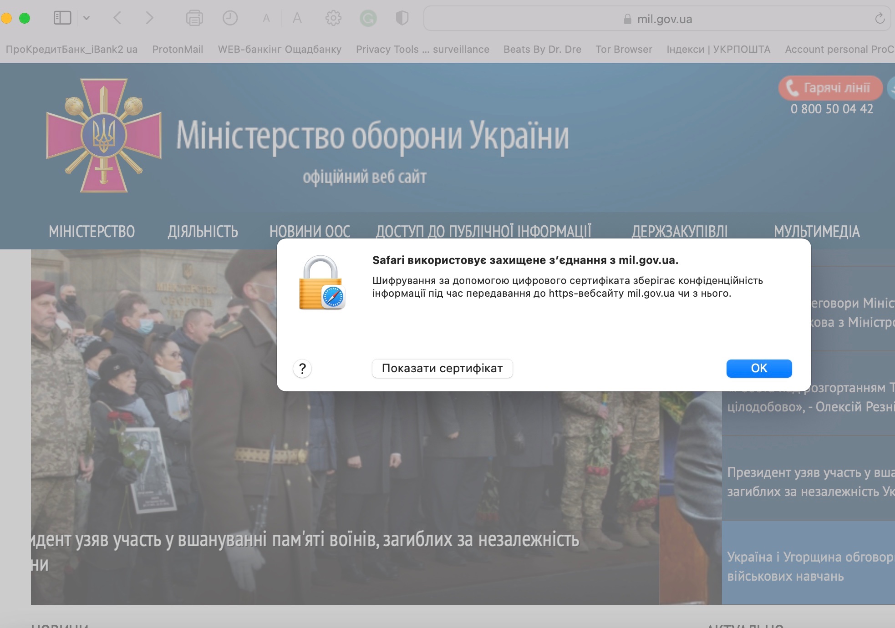Screen dimensions: 895x628
Task: Click the help question mark button
Action: pyautogui.click(x=302, y=368)
